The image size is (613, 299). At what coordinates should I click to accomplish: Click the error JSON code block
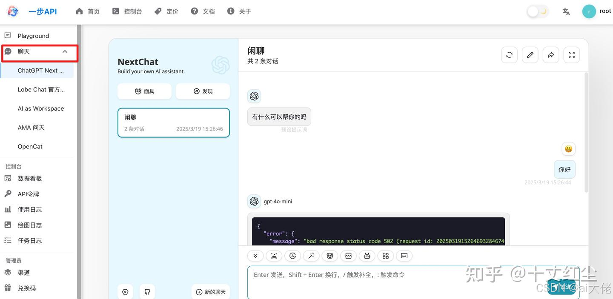[378, 231]
